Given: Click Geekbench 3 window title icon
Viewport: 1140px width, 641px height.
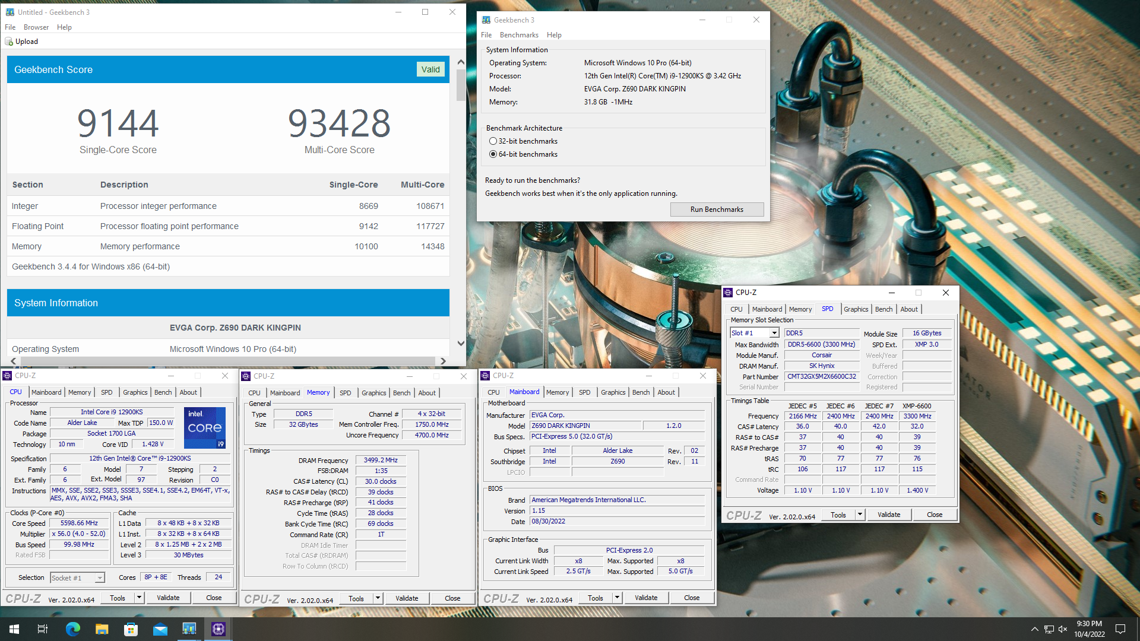Looking at the screenshot, I should 486,20.
